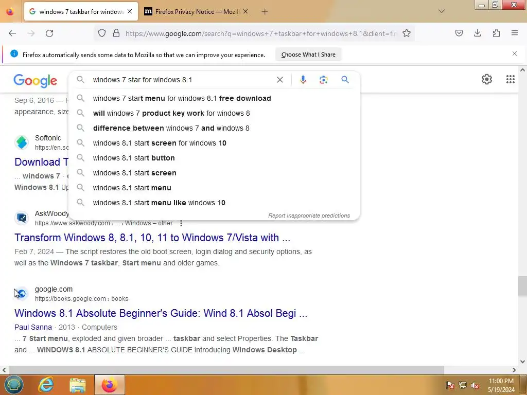This screenshot has width=527, height=395.
Task: Open the Firefox hamburger application menu
Action: 515,33
